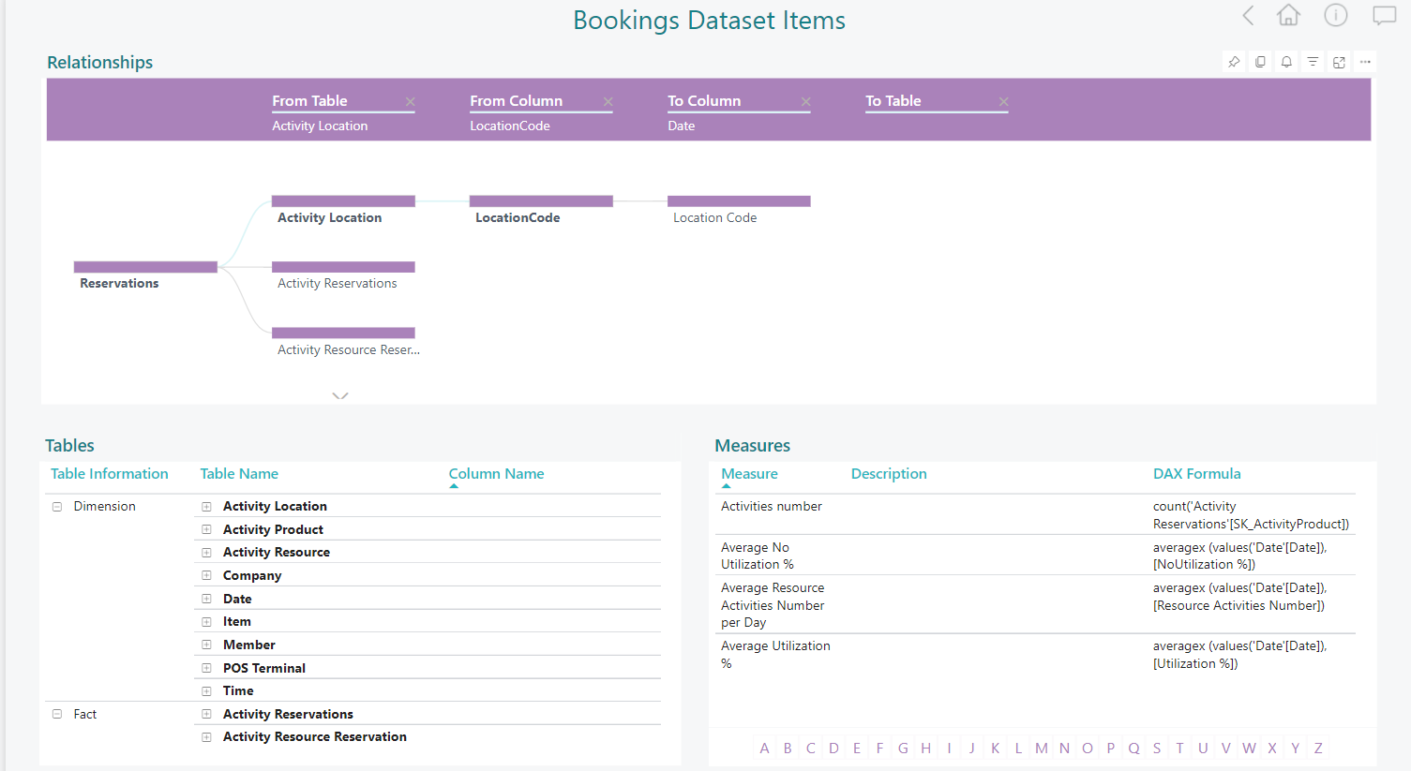This screenshot has width=1411, height=771.
Task: Open the comments speech bubble icon
Action: pos(1384,16)
